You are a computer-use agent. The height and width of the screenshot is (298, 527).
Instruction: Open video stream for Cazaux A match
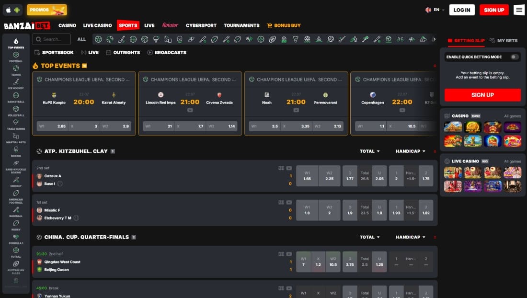(289, 168)
